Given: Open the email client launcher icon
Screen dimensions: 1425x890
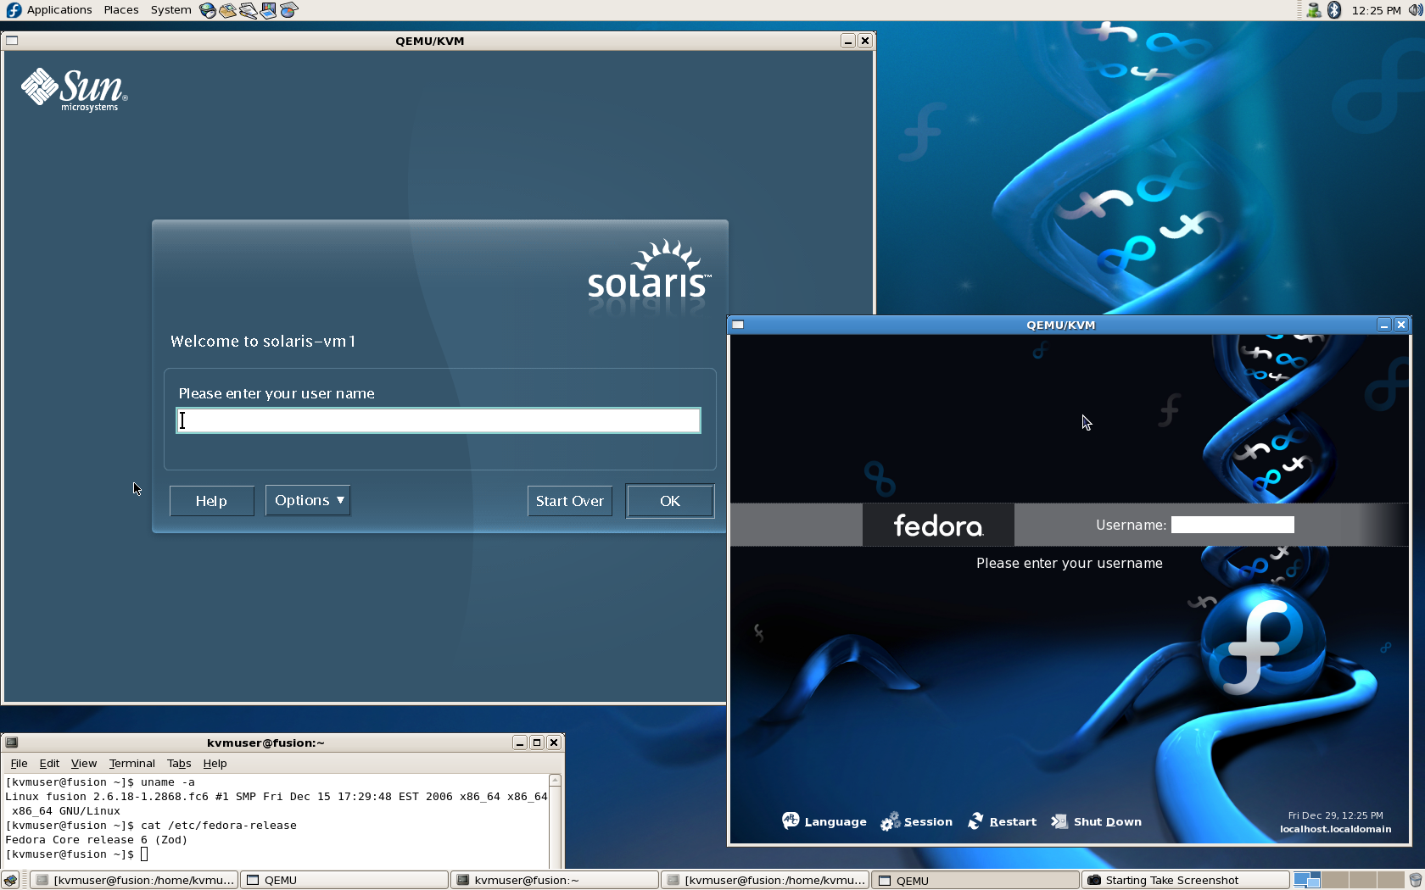Looking at the screenshot, I should click(227, 10).
